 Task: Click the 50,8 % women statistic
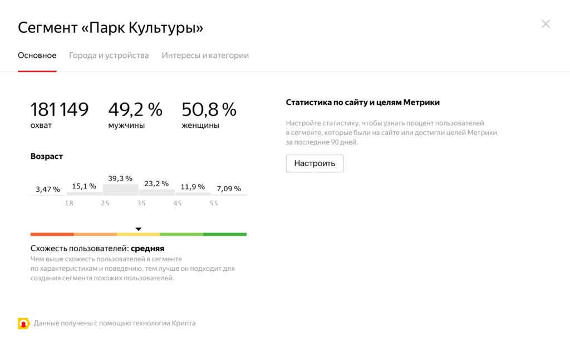click(209, 110)
